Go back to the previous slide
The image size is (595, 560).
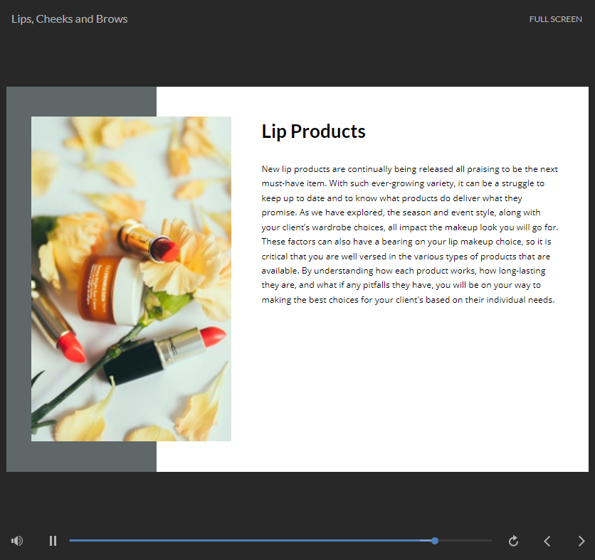pos(547,541)
